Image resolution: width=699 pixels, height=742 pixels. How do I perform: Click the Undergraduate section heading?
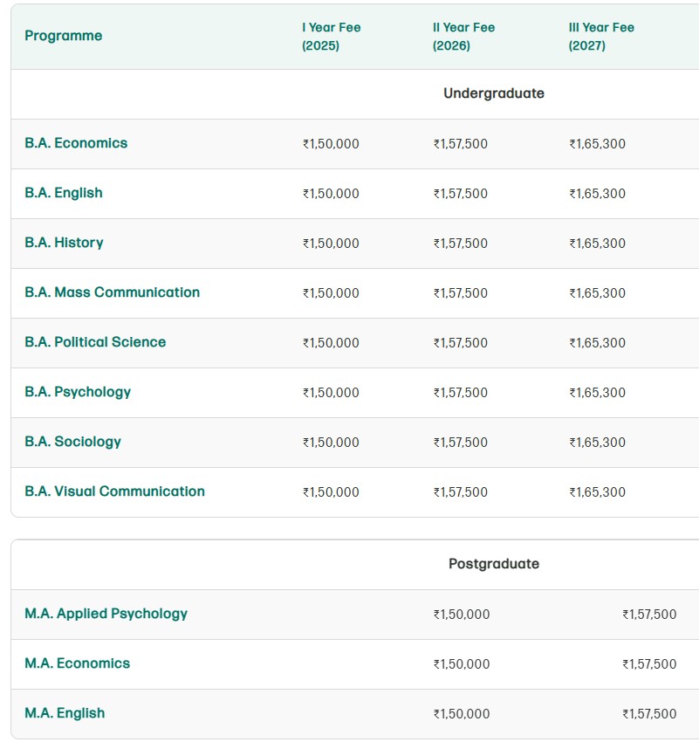pyautogui.click(x=493, y=93)
